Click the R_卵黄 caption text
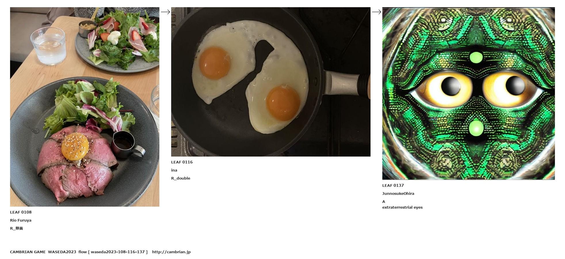 point(16,228)
